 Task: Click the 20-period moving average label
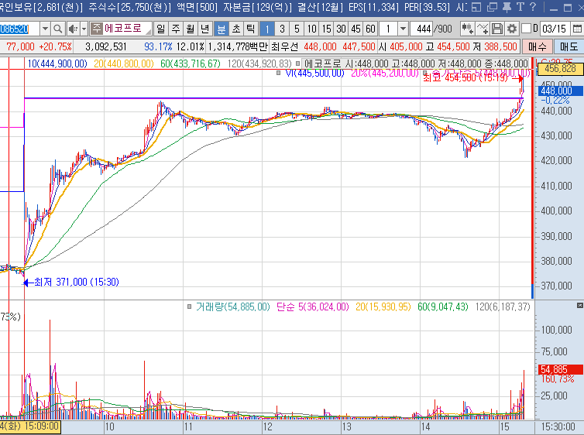(124, 63)
